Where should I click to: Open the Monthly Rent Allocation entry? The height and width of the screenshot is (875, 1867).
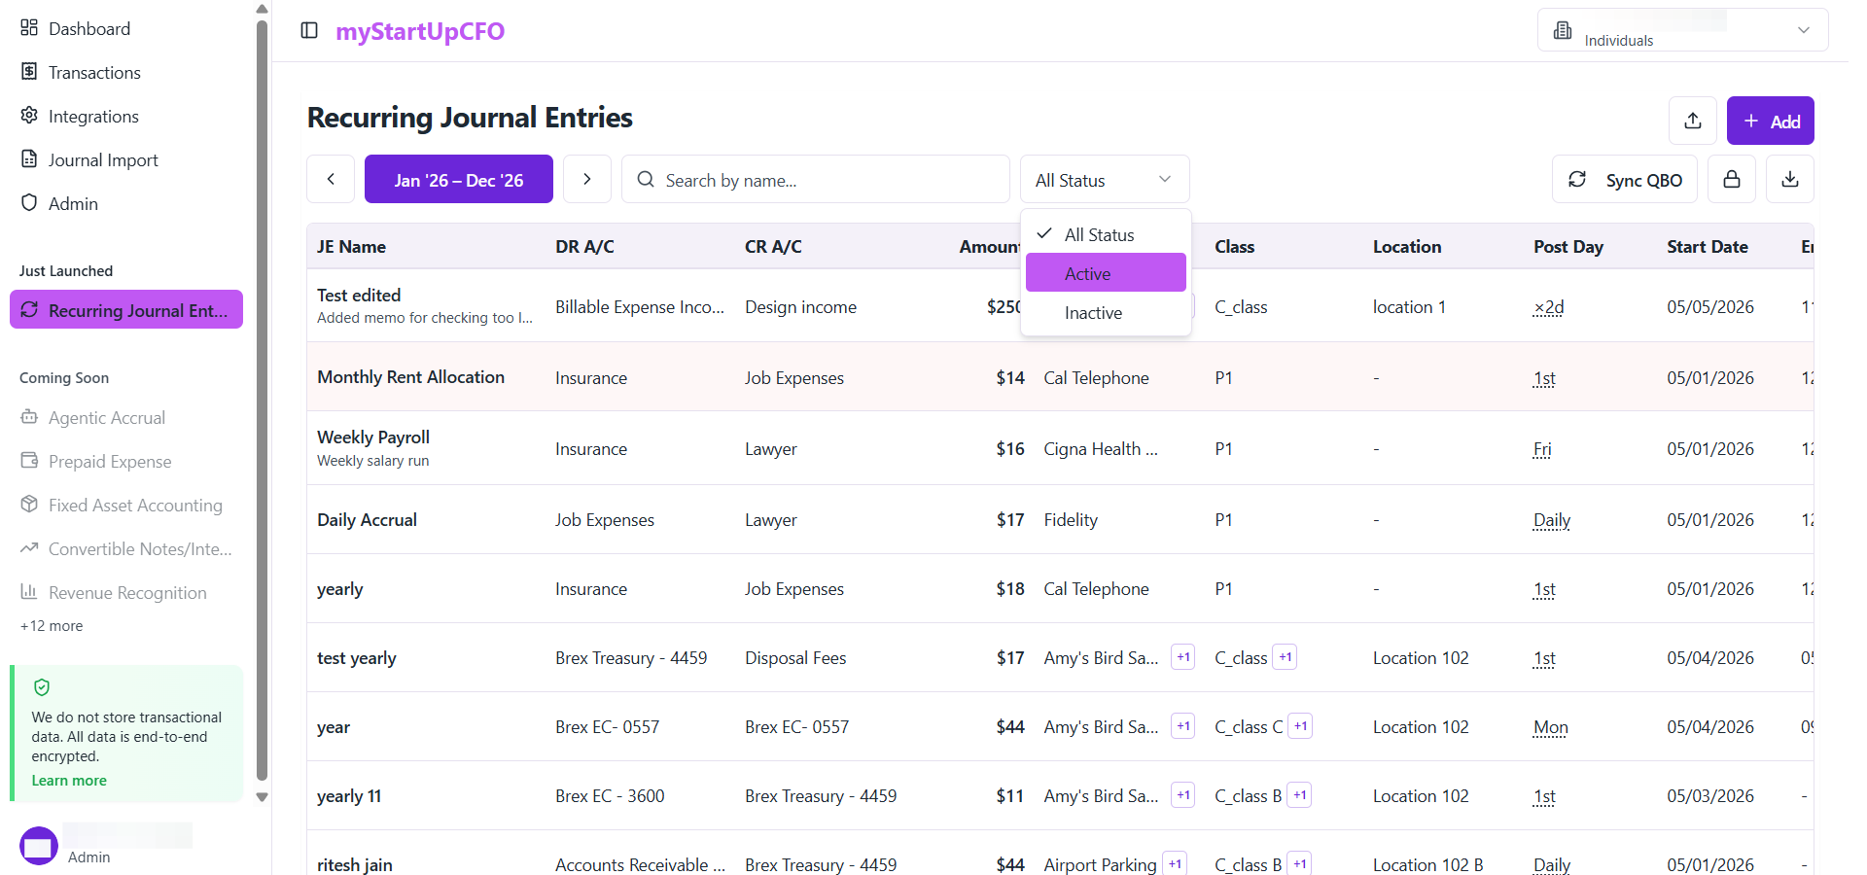pos(410,376)
